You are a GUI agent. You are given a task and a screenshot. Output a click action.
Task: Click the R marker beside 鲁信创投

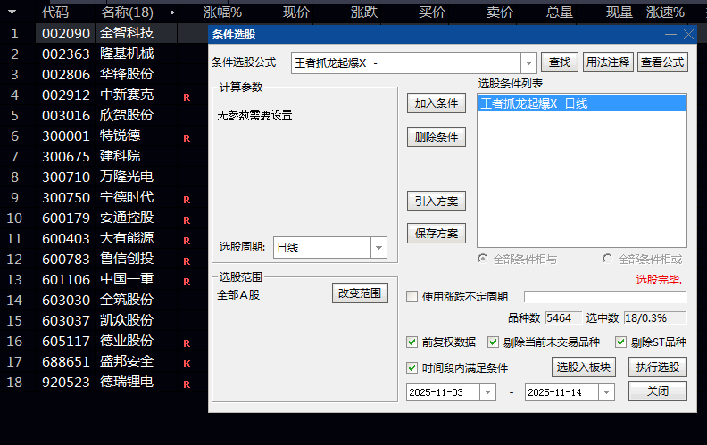187,261
